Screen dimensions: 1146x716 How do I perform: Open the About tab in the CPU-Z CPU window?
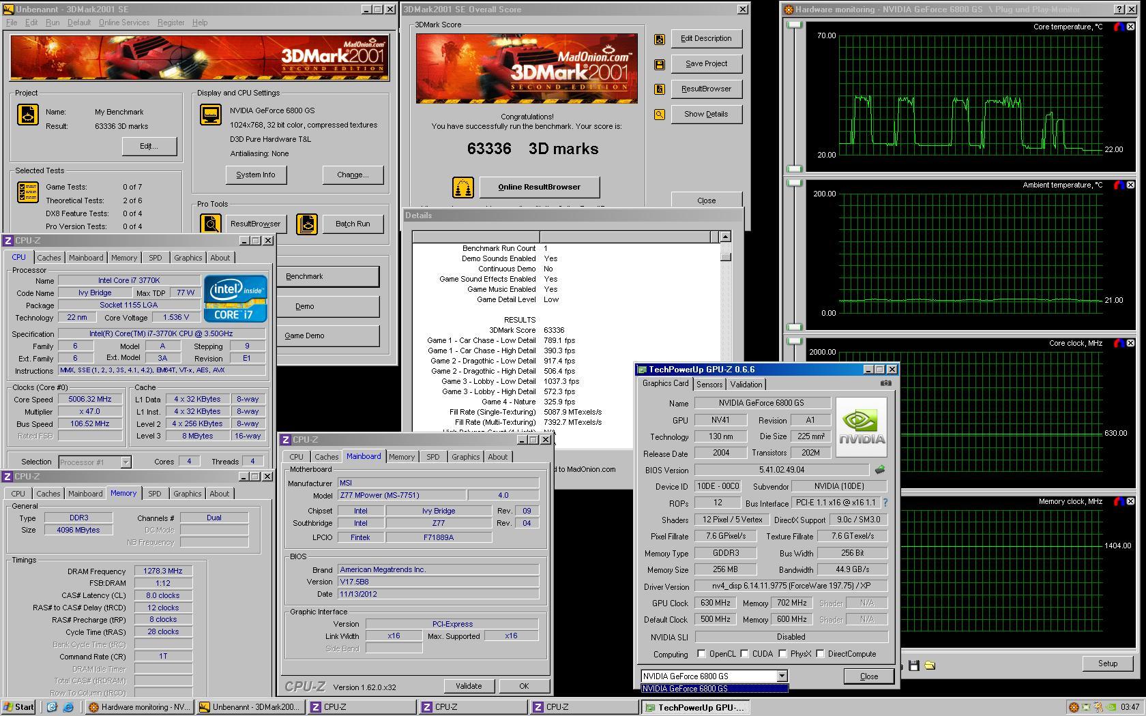pyautogui.click(x=220, y=258)
